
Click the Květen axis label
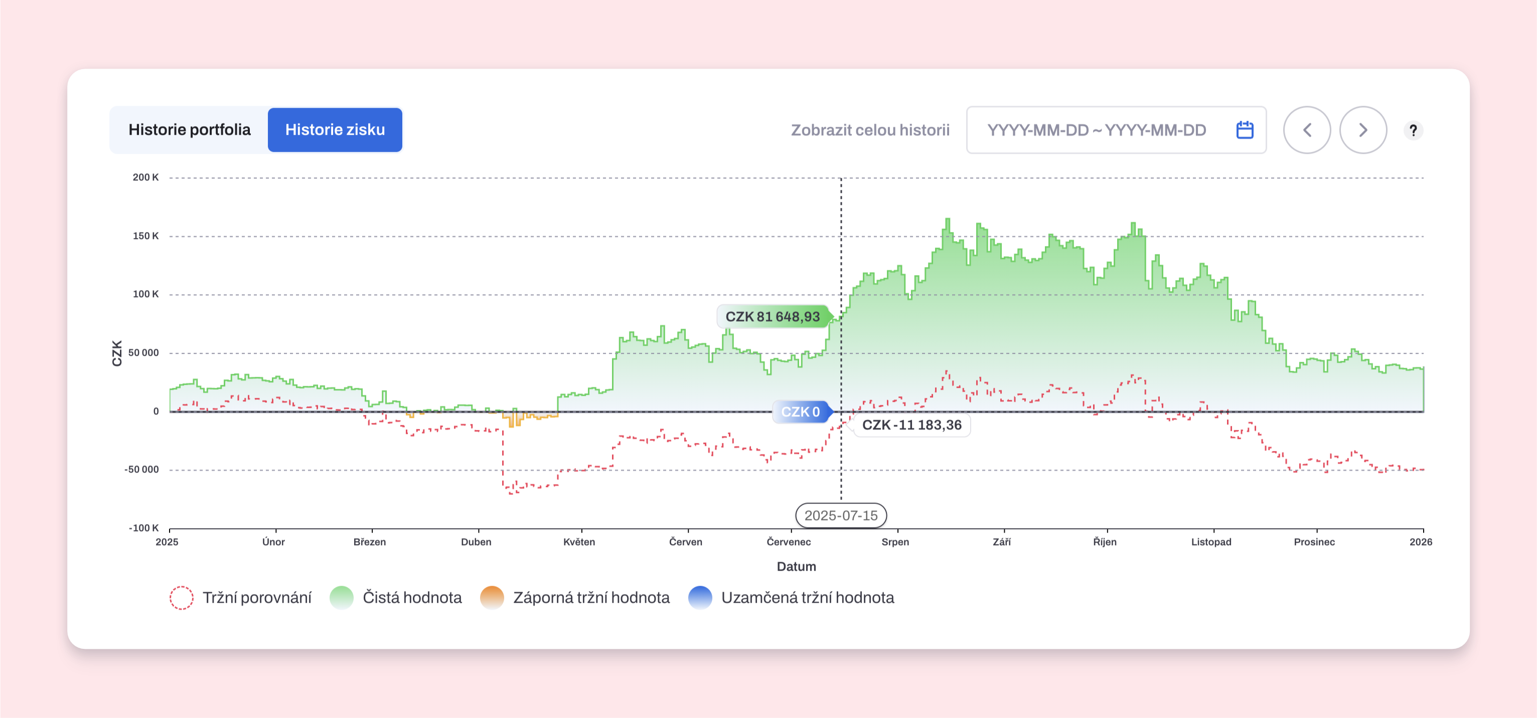click(579, 542)
